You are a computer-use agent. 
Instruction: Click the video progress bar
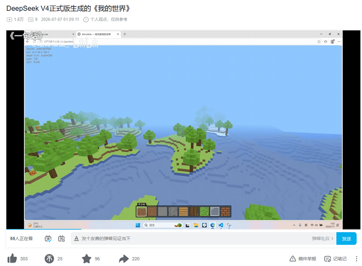pyautogui.click(x=183, y=229)
